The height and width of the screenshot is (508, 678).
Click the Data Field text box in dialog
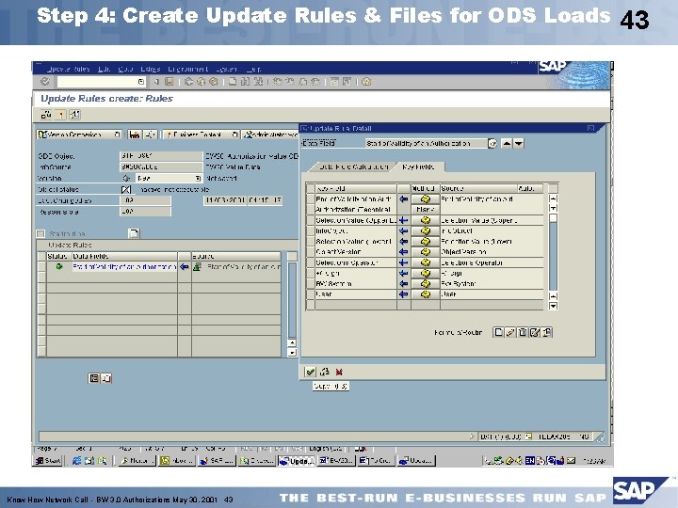tap(427, 143)
